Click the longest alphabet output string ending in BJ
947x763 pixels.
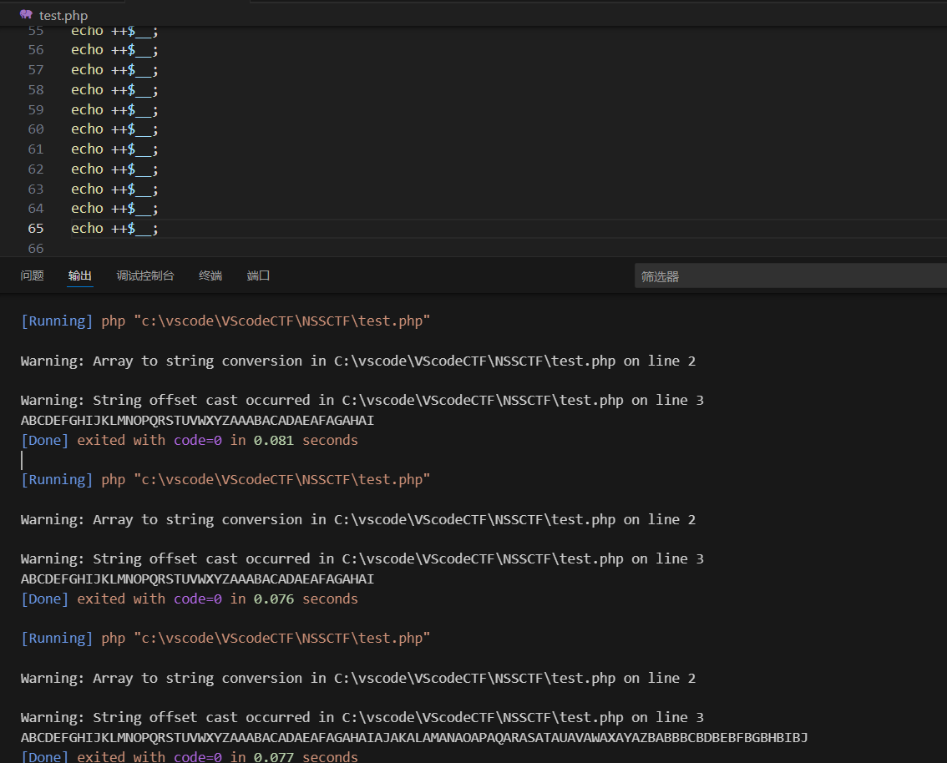pyautogui.click(x=413, y=738)
